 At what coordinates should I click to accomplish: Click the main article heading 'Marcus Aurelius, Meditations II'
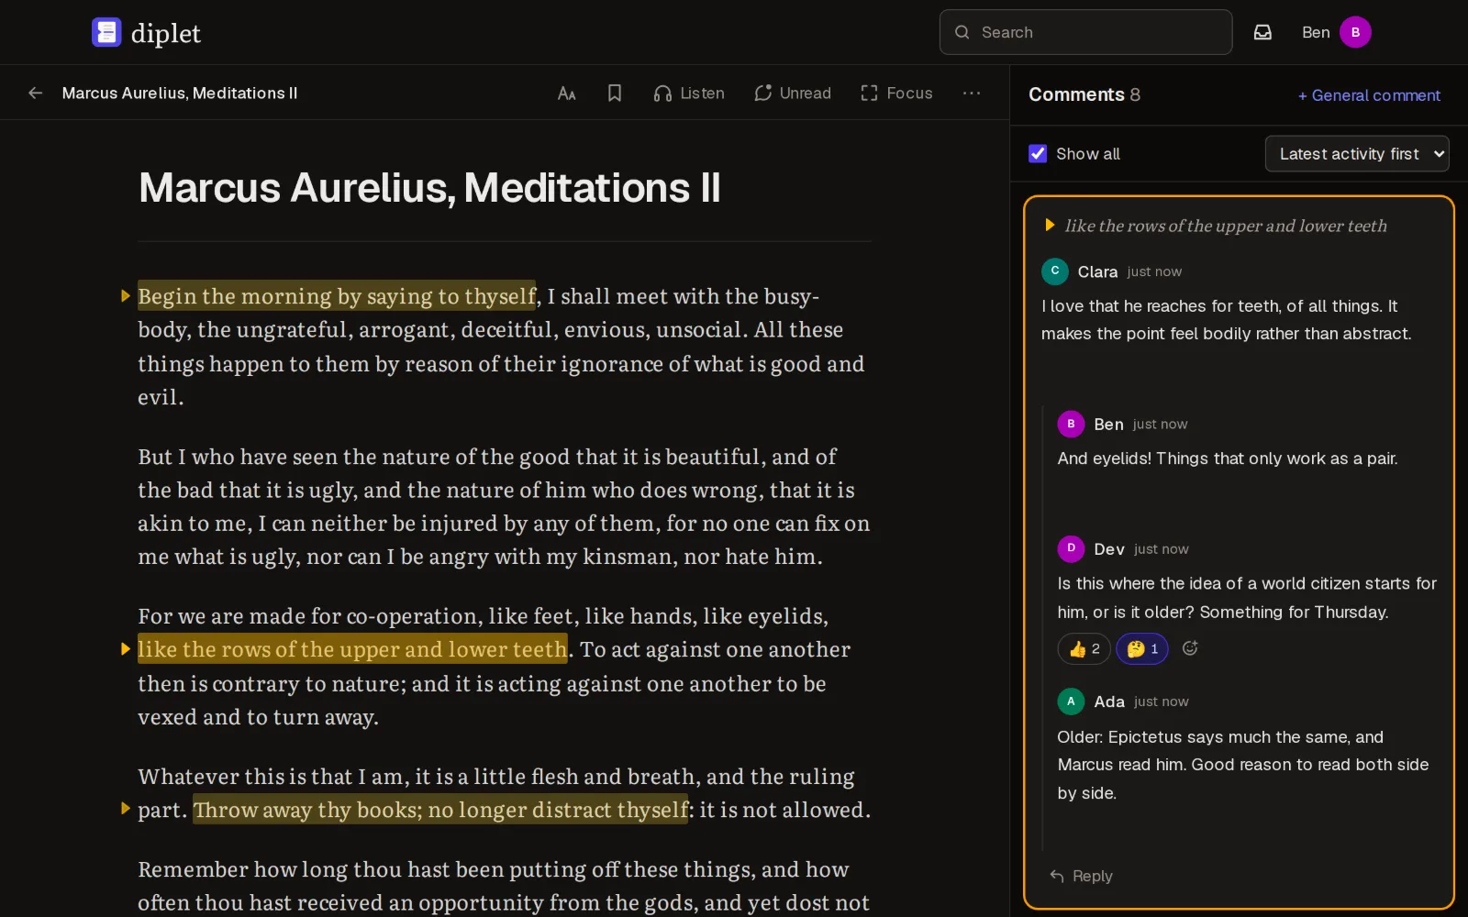point(429,188)
